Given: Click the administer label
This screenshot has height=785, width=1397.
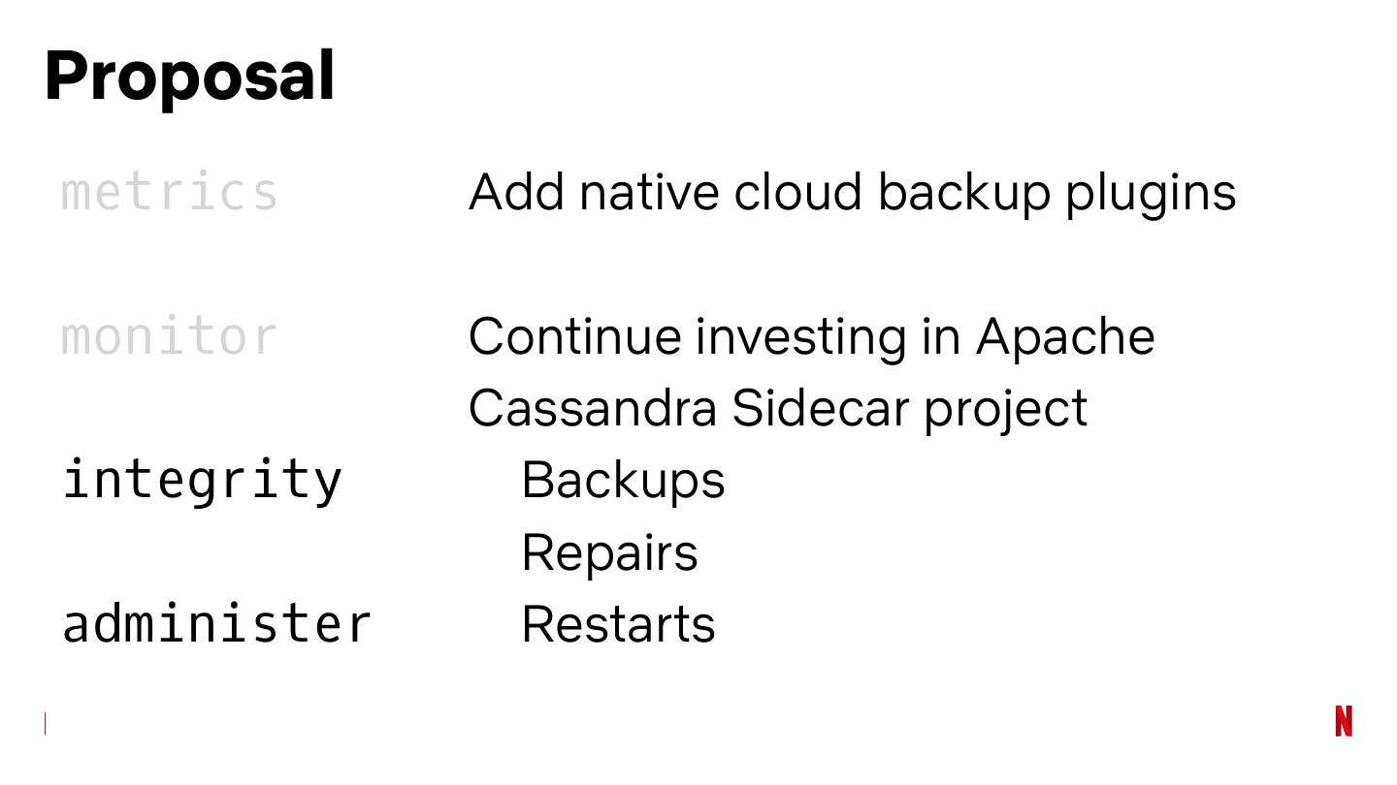Looking at the screenshot, I should pyautogui.click(x=217, y=623).
